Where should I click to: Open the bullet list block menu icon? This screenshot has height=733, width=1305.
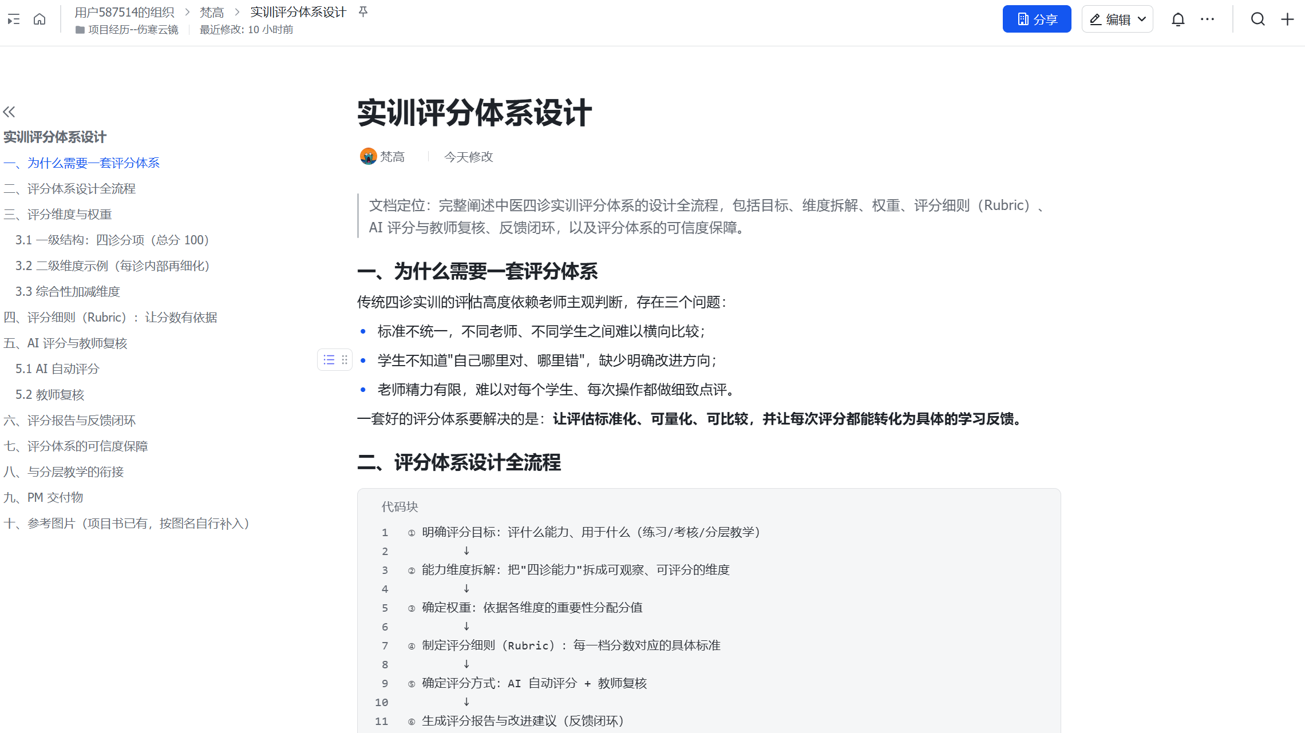(329, 360)
